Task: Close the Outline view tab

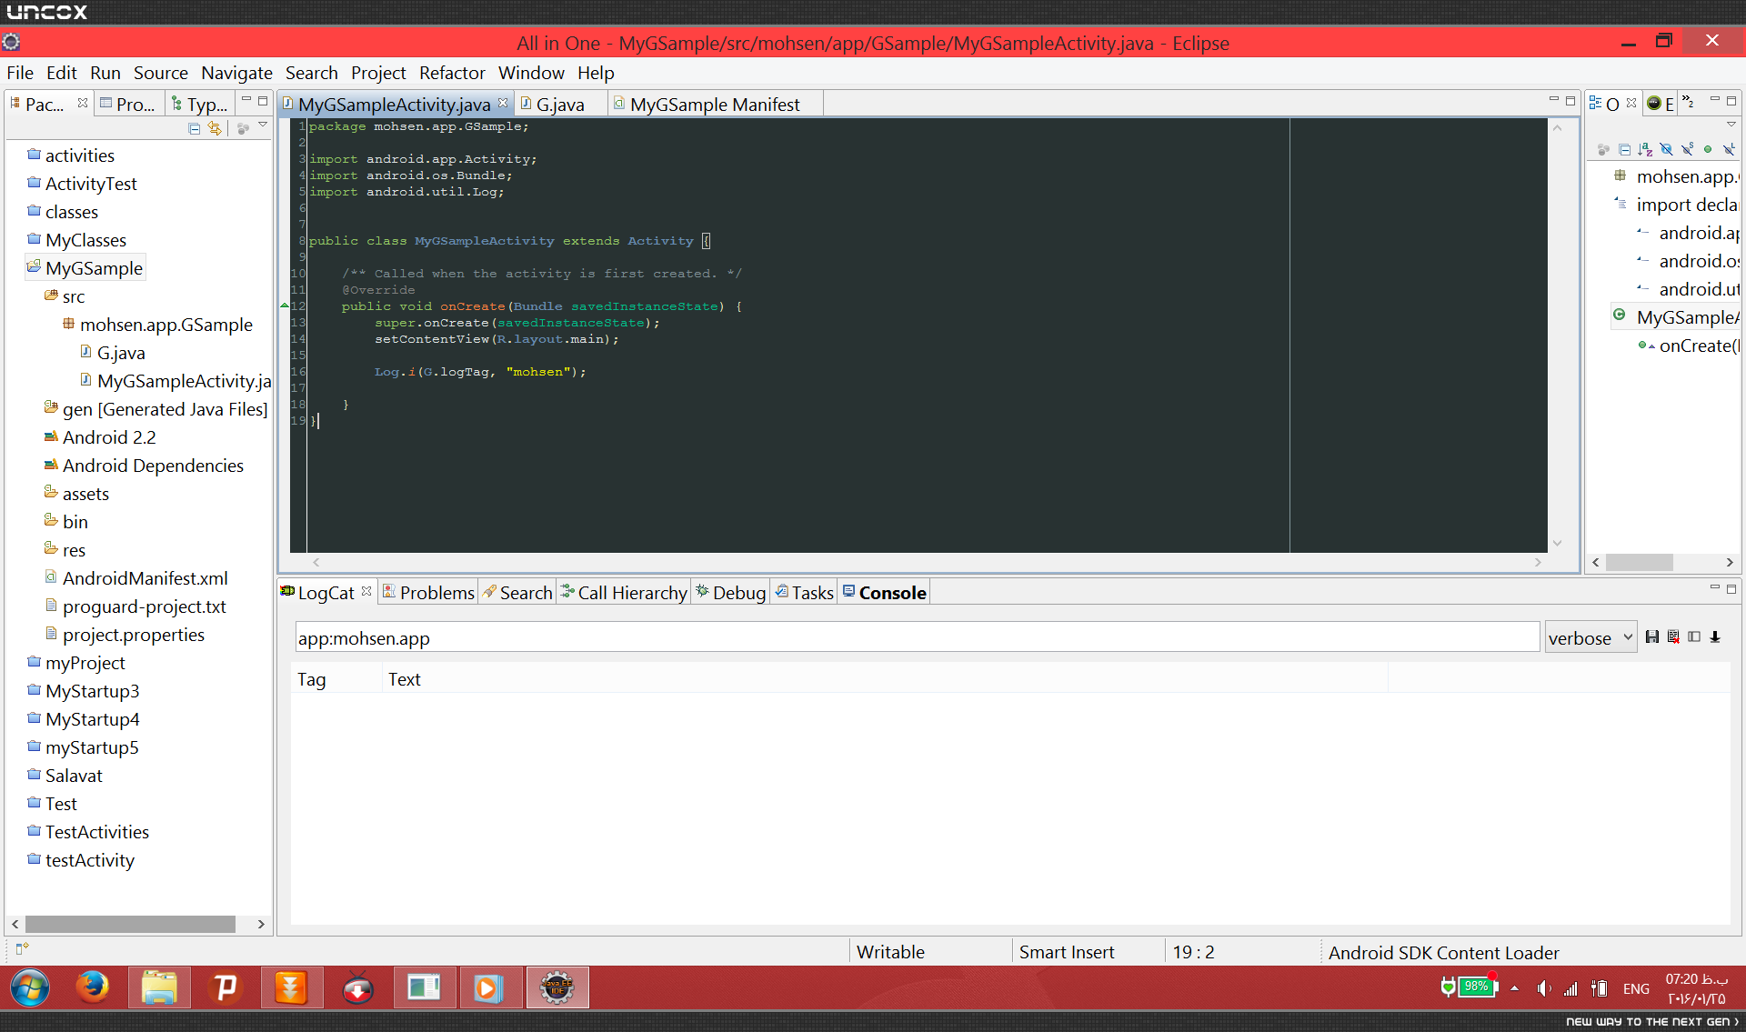Action: coord(1631,103)
